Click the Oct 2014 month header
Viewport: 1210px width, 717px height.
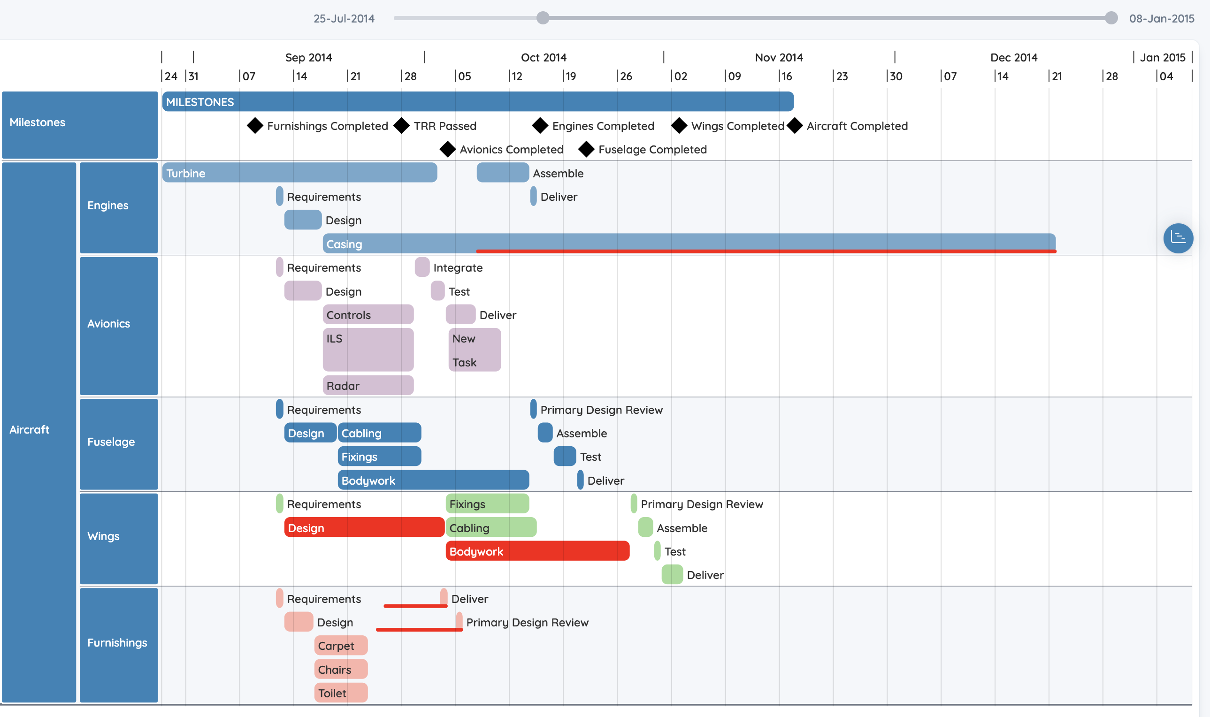pos(544,58)
